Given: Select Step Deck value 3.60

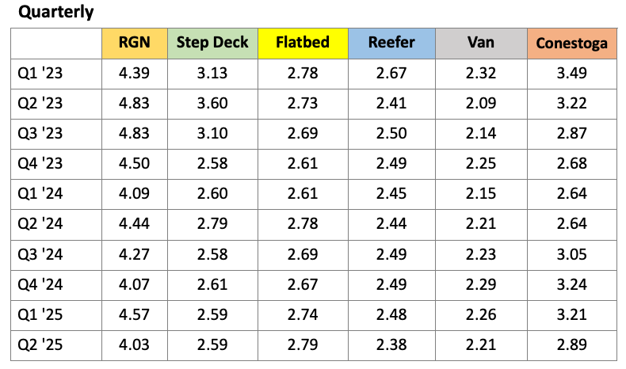Looking at the screenshot, I should coord(212,104).
